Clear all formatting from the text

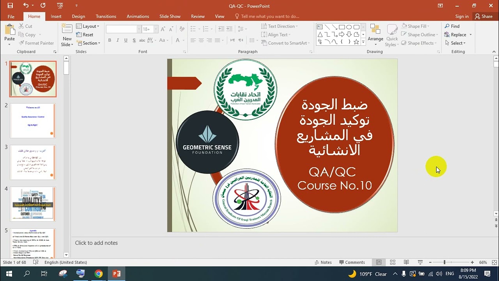182,29
